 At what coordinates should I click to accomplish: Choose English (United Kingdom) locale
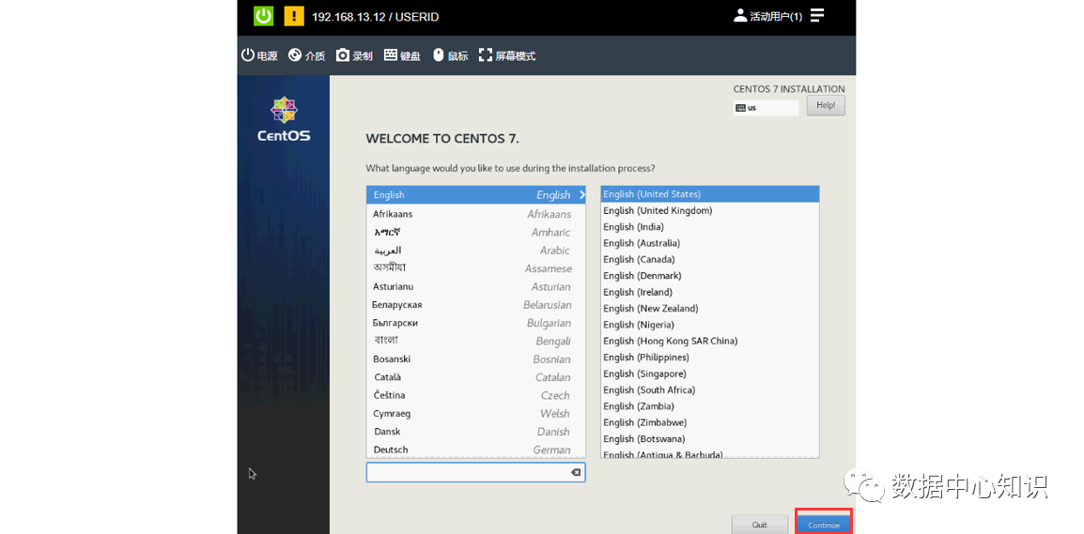pos(710,211)
